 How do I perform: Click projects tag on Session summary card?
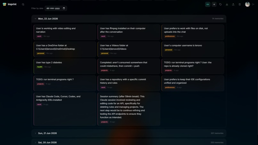click(104, 122)
